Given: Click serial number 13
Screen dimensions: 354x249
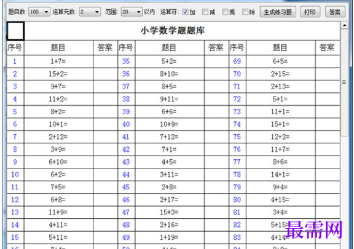Looking at the screenshot, I should click(x=15, y=212).
